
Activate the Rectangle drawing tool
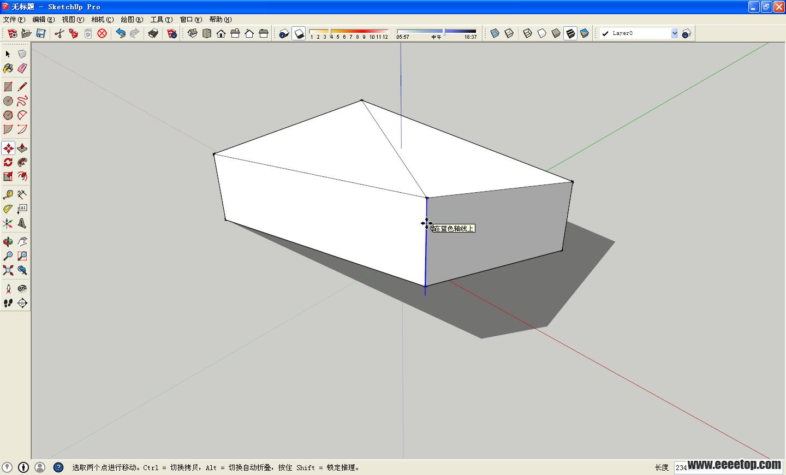tap(8, 87)
